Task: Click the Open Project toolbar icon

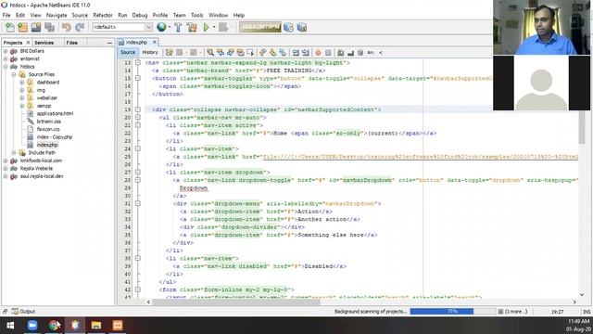Action: click(x=36, y=27)
